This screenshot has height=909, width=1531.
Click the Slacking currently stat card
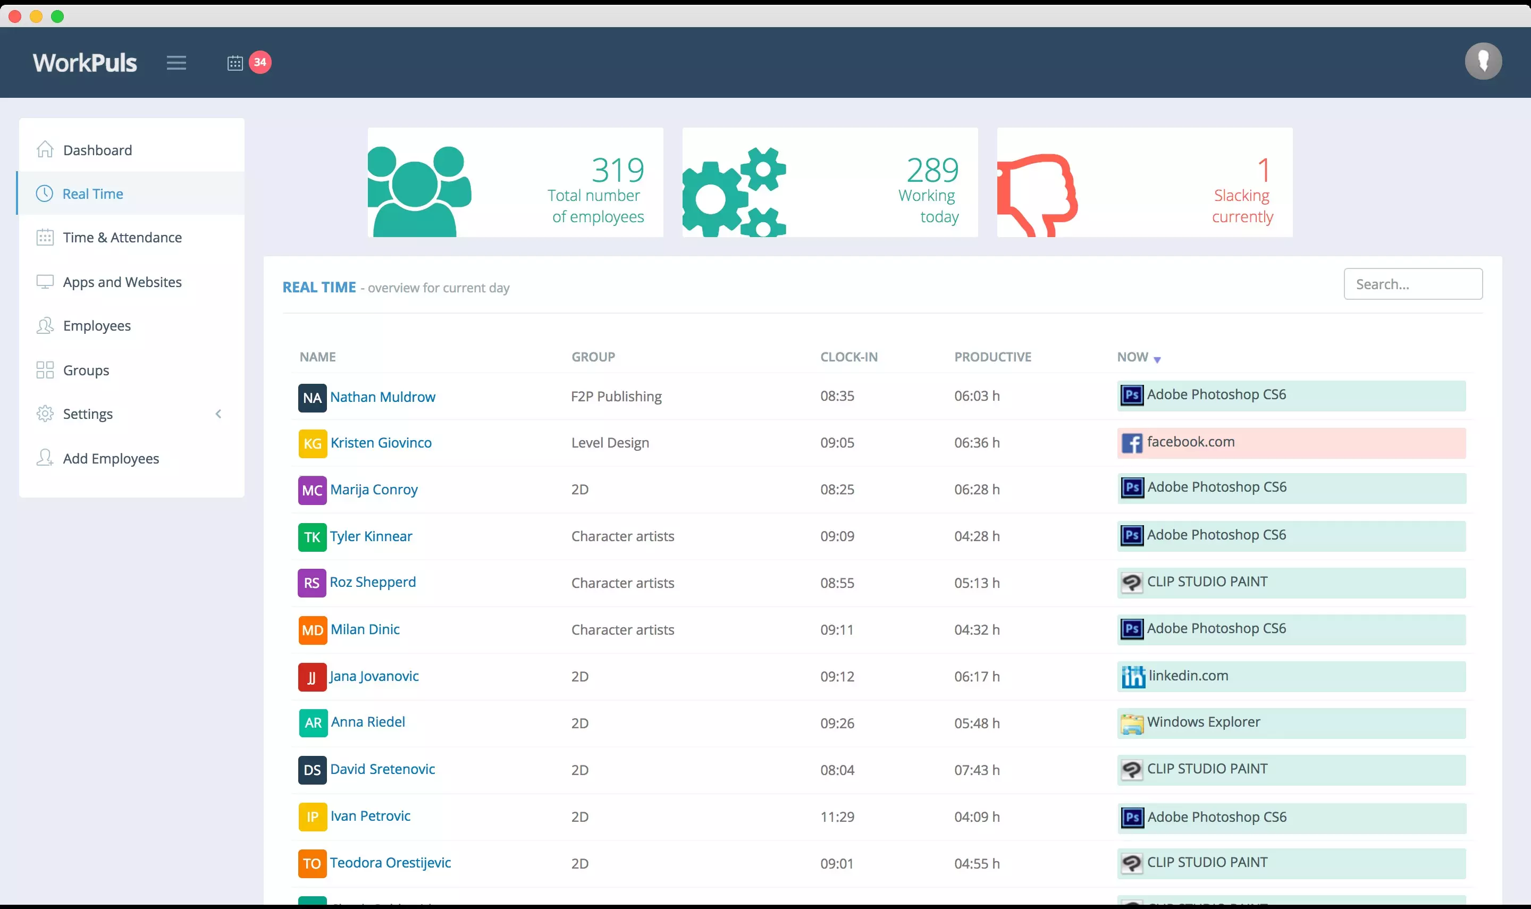pyautogui.click(x=1144, y=182)
